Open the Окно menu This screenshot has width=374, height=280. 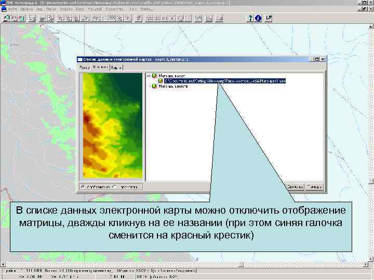tap(132, 9)
